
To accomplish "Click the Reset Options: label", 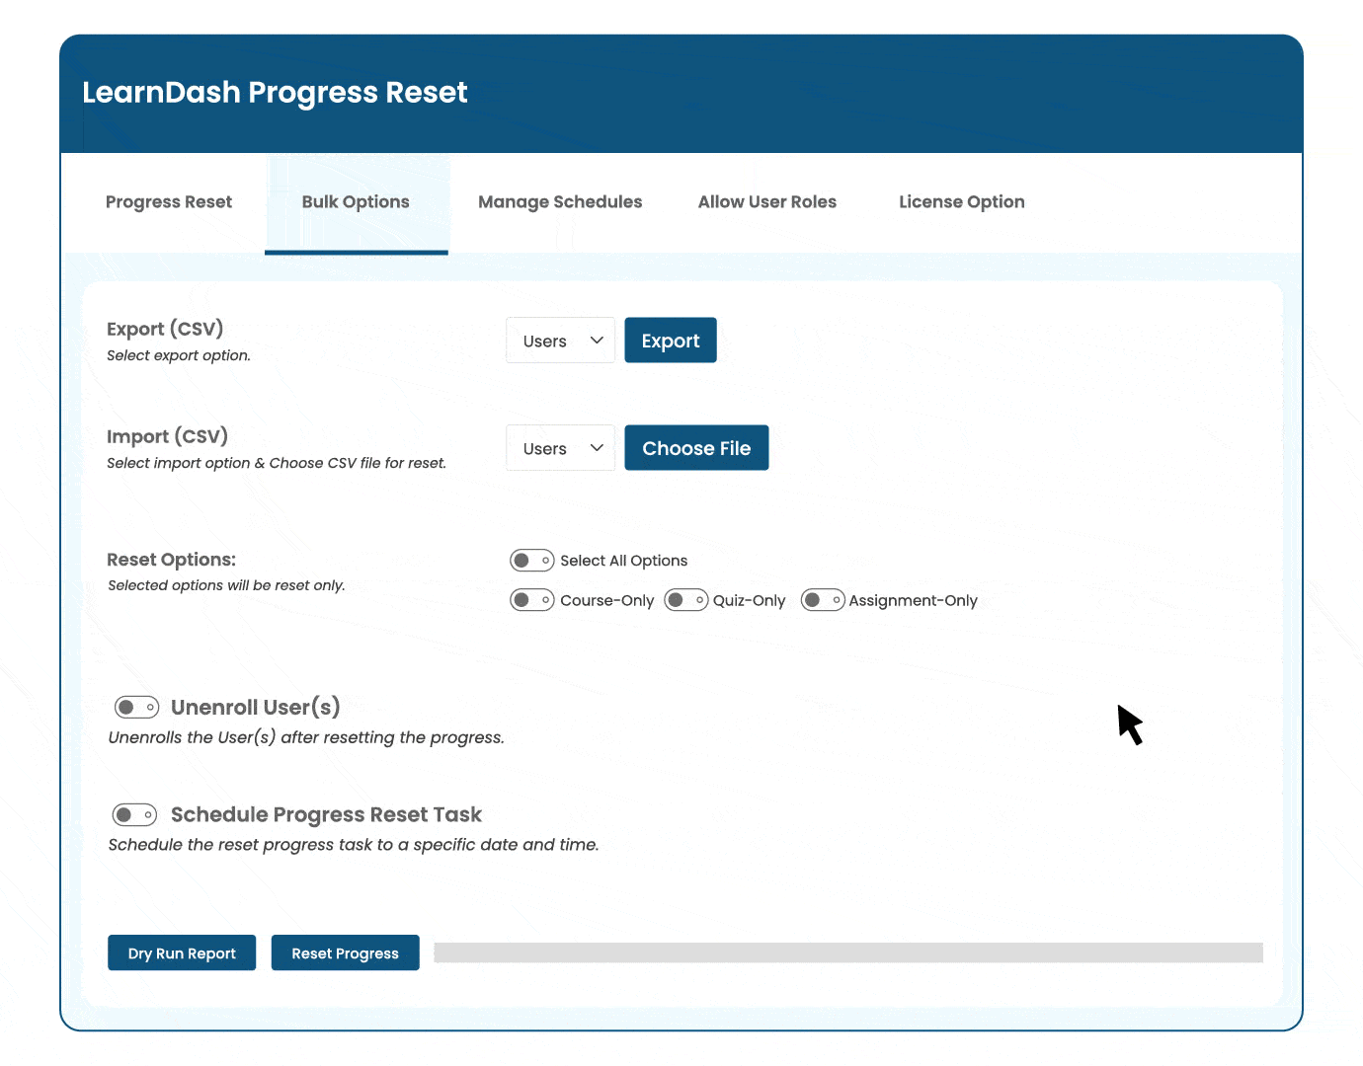I will pyautogui.click(x=172, y=560).
